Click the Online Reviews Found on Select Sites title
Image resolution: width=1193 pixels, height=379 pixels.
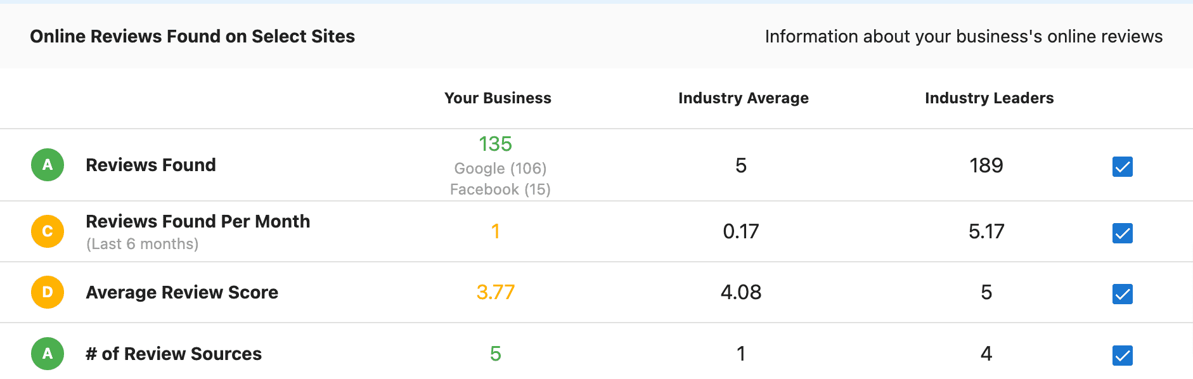(x=193, y=36)
